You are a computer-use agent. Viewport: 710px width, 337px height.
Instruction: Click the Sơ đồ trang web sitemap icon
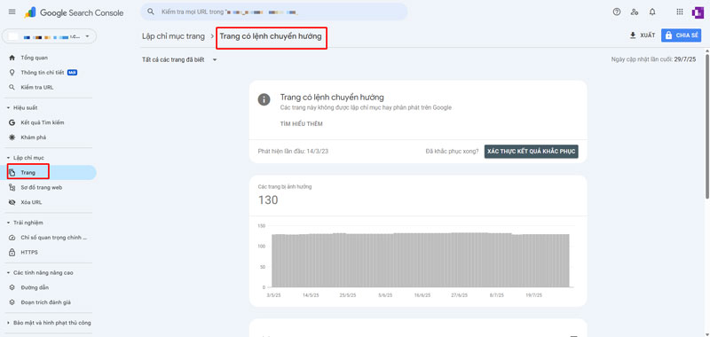(12, 187)
